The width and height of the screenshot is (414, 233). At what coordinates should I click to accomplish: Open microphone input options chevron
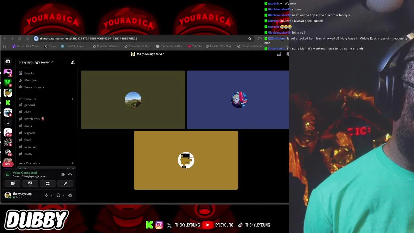coord(51,195)
